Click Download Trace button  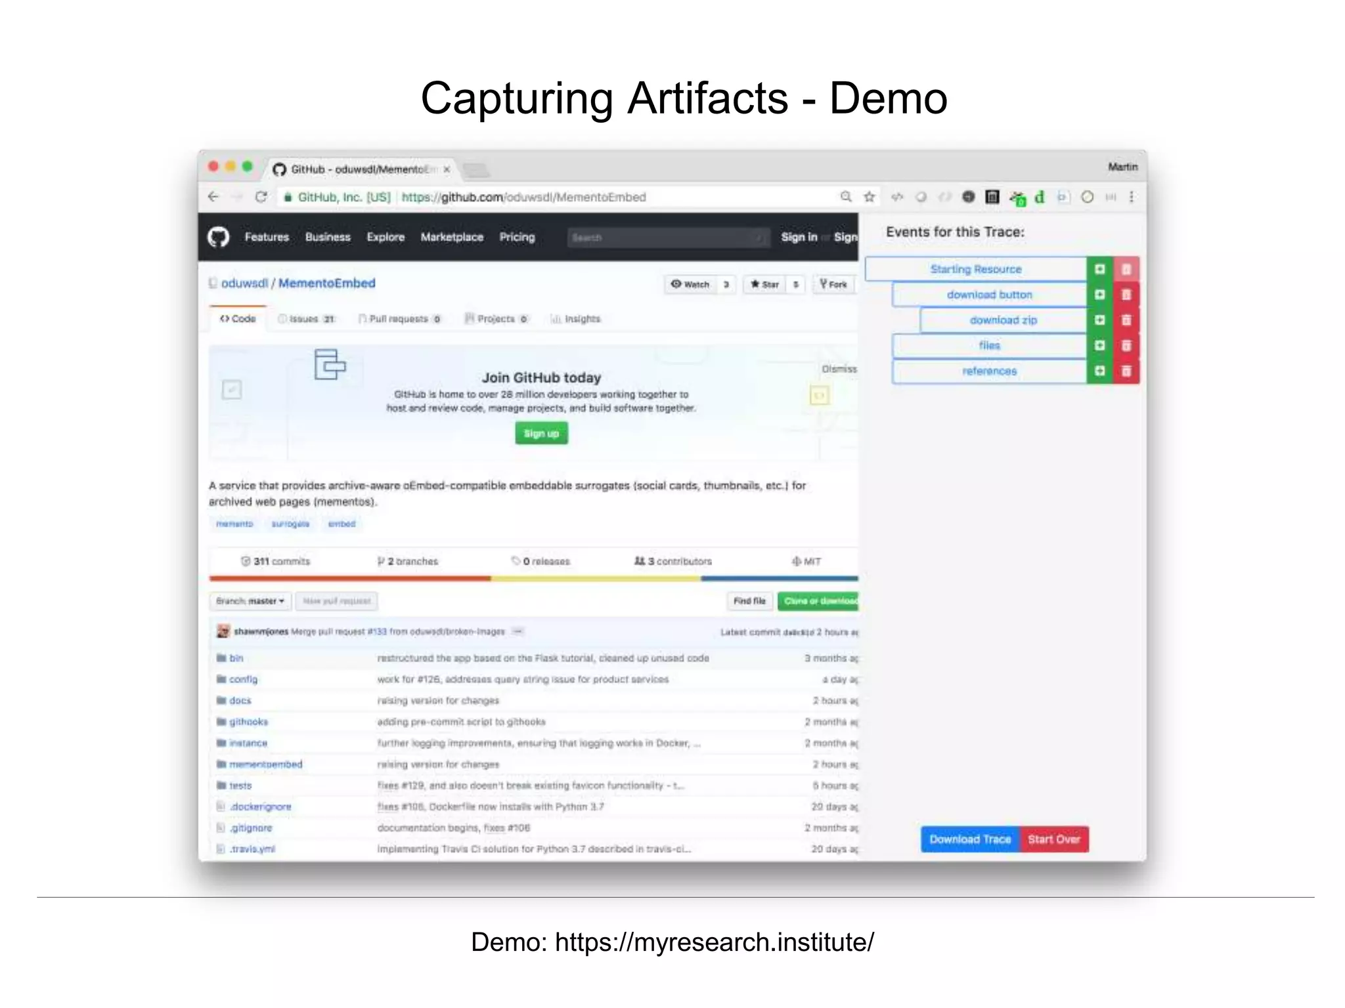tap(971, 839)
